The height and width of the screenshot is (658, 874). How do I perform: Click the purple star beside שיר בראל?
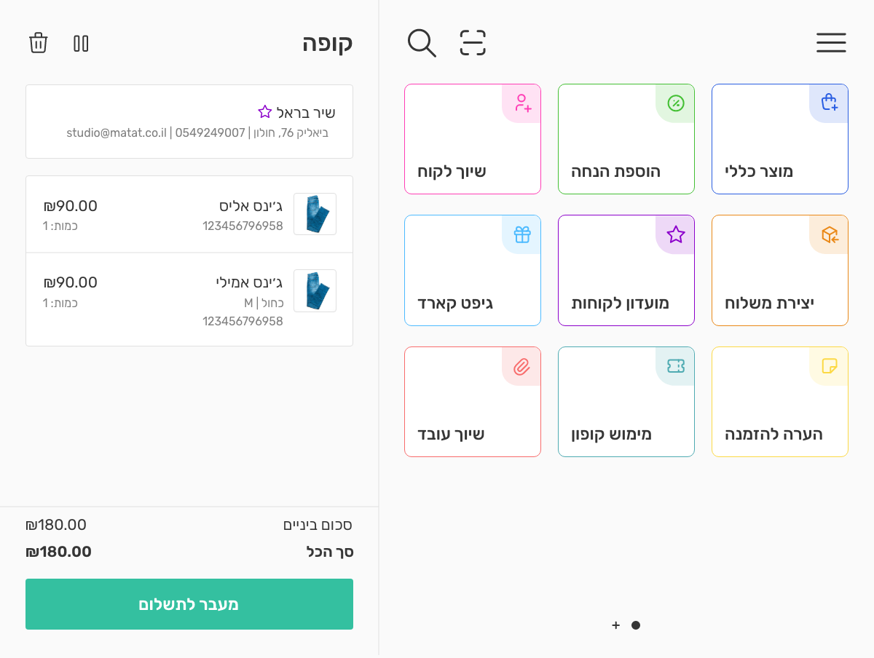tap(265, 112)
